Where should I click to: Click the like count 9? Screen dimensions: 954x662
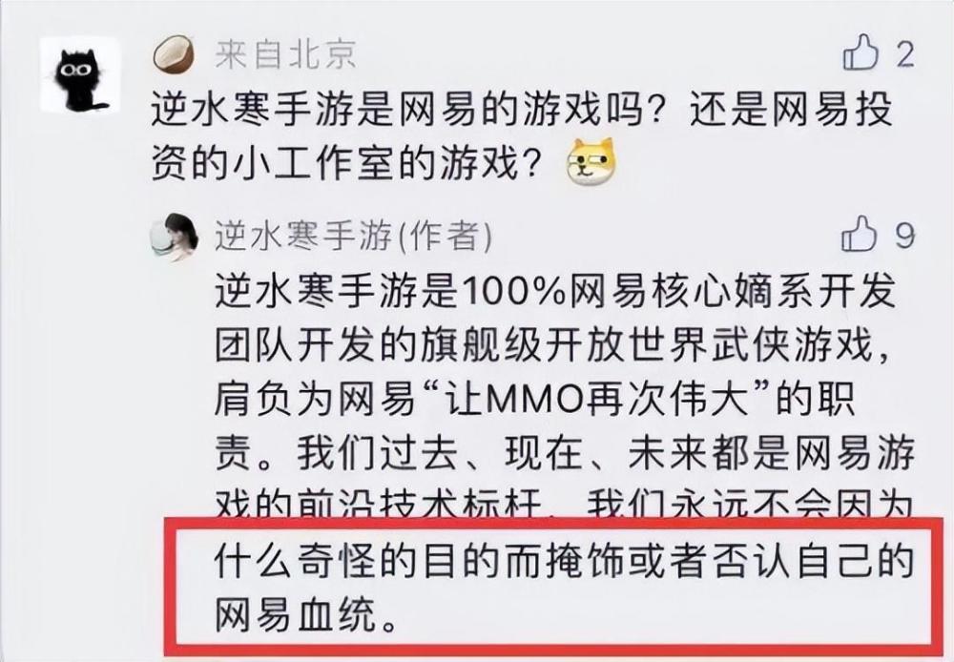pyautogui.click(x=904, y=236)
